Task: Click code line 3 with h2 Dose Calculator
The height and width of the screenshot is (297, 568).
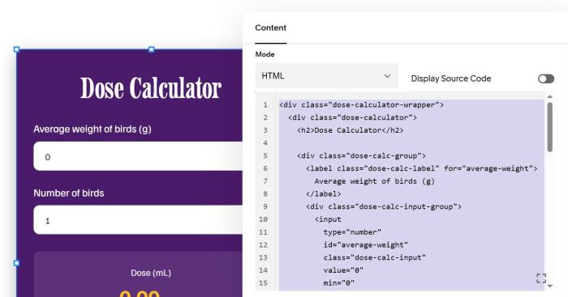Action: 350,130
